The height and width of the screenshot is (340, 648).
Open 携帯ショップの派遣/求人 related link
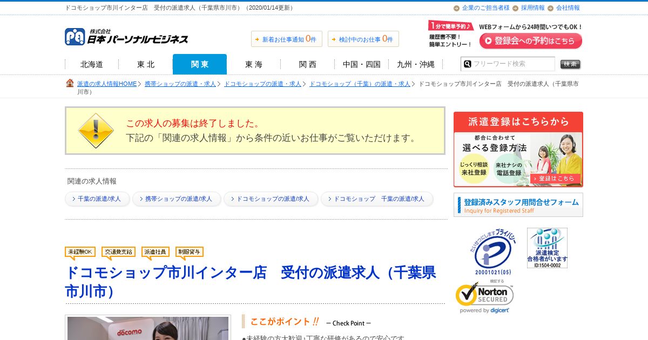[177, 199]
